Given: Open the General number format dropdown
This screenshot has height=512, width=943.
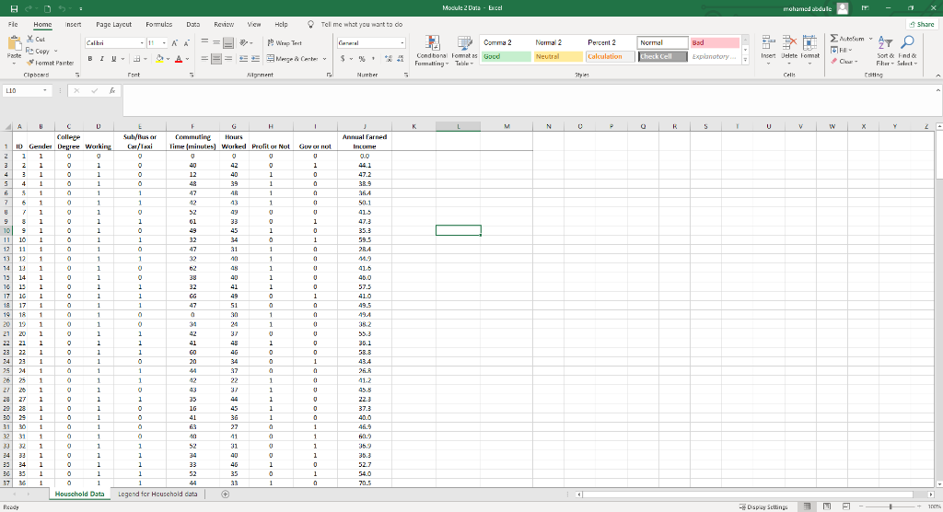Looking at the screenshot, I should (402, 43).
